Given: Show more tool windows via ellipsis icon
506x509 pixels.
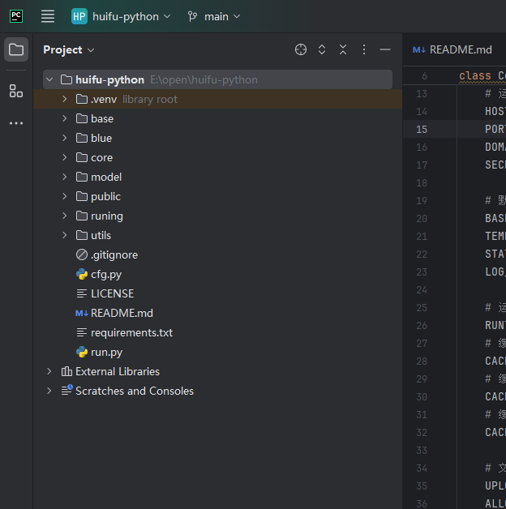Looking at the screenshot, I should coord(16,123).
